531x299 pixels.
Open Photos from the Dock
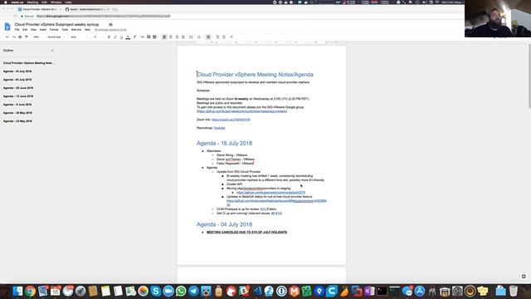(x=143, y=291)
